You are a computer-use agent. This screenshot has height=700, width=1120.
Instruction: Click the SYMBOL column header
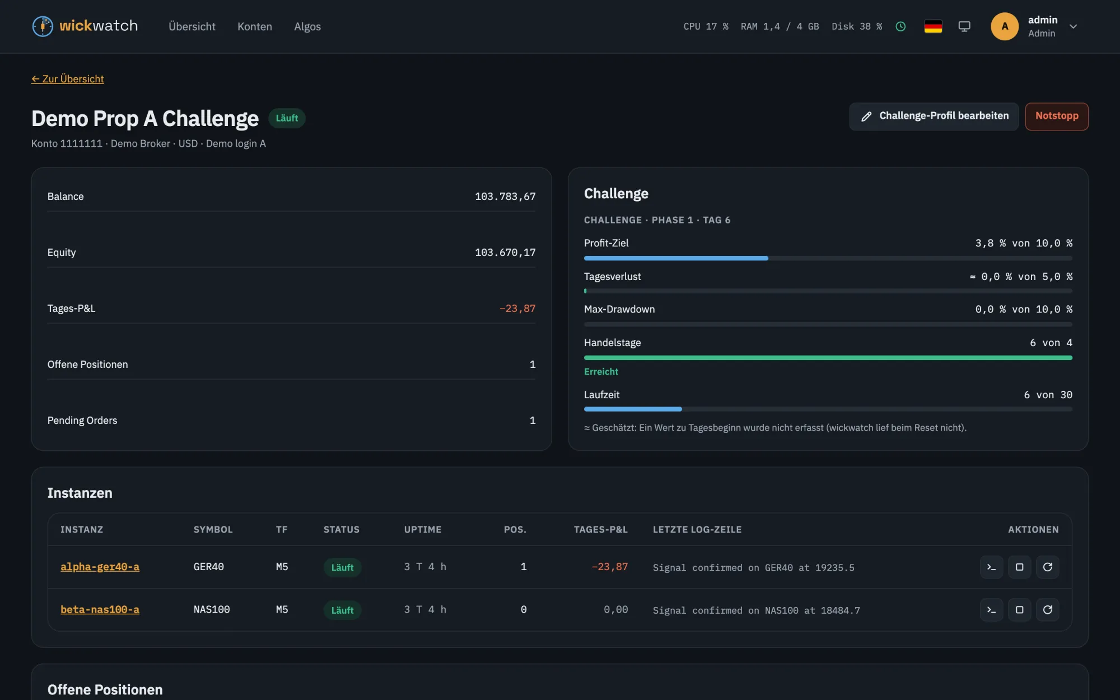213,530
